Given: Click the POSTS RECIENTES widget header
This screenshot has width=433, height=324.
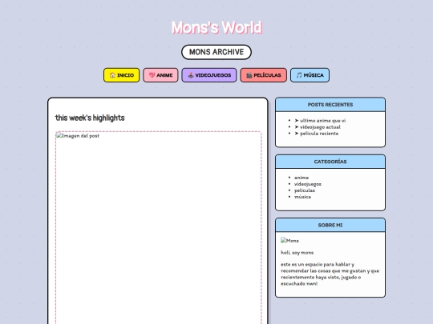Looking at the screenshot, I should point(330,105).
